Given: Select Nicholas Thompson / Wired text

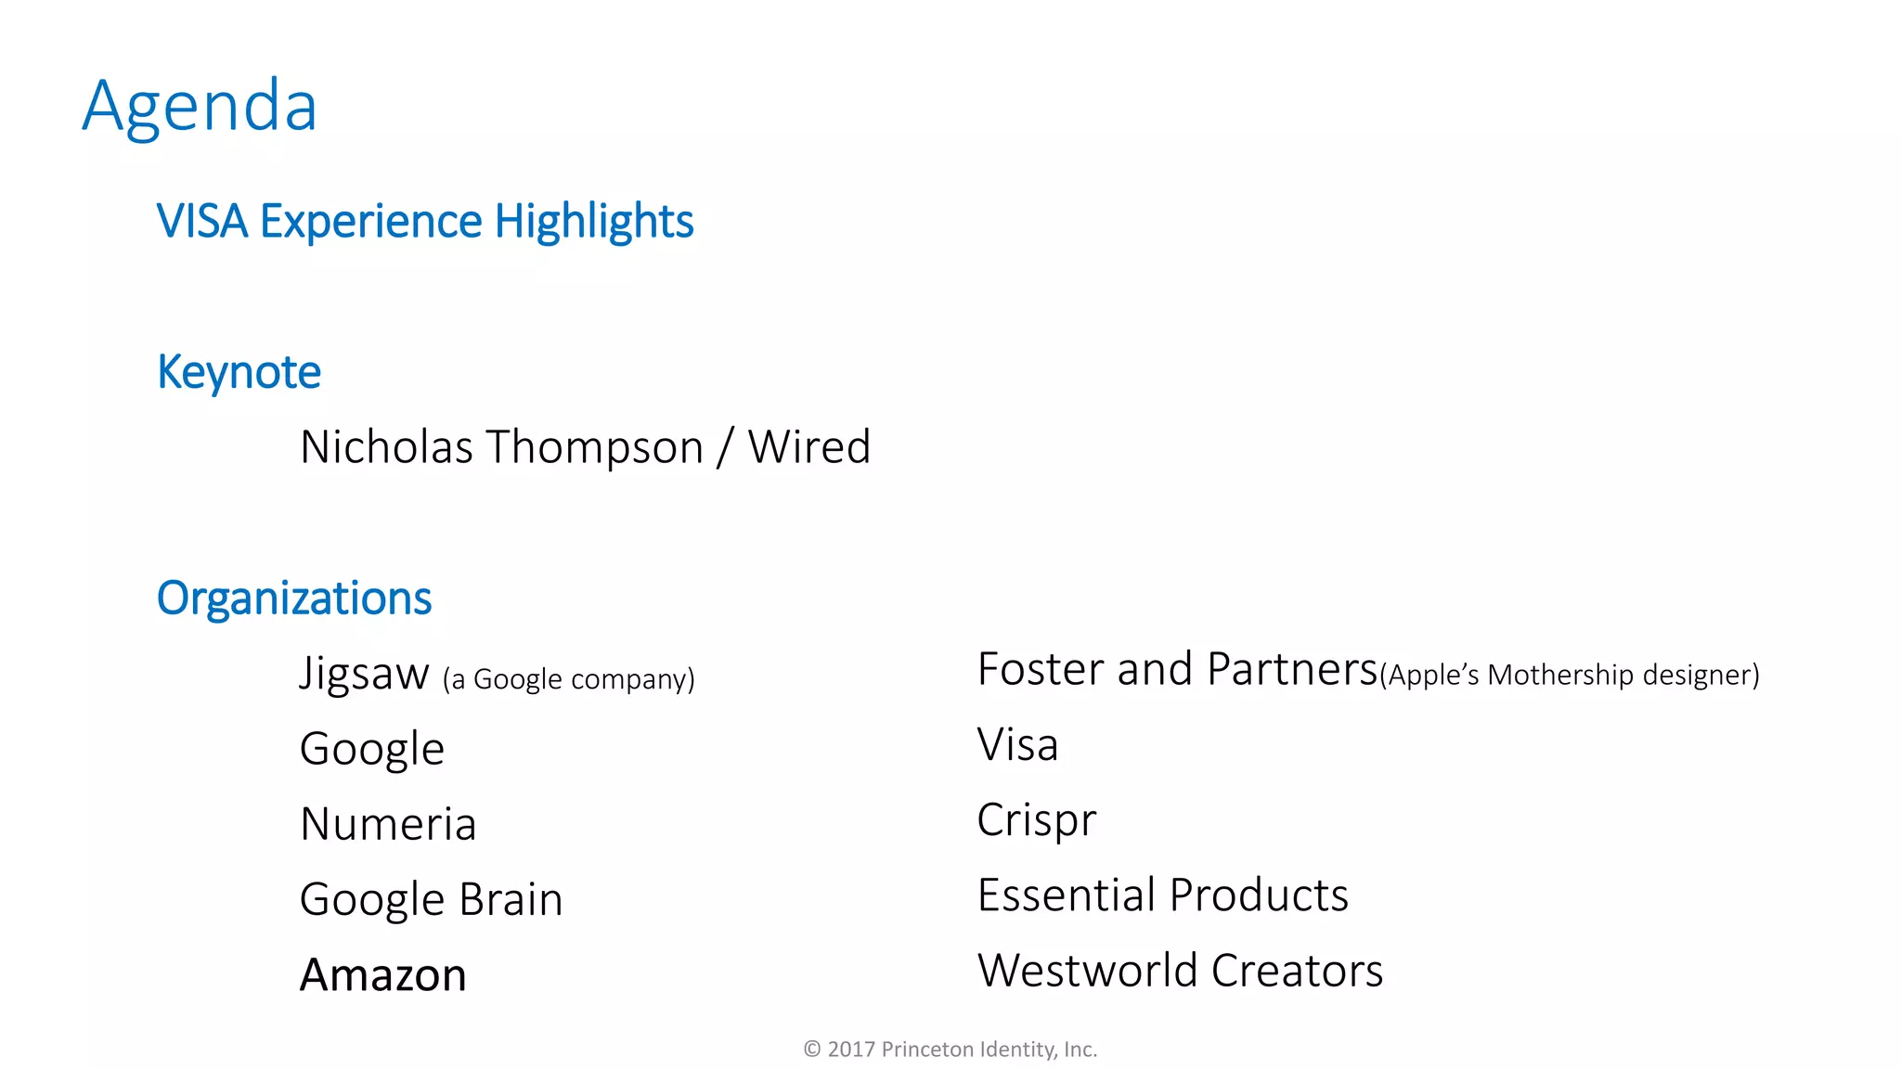Looking at the screenshot, I should pos(585,447).
